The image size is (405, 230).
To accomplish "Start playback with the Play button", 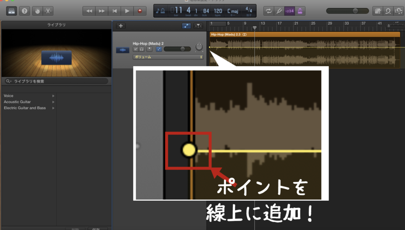I will click(x=127, y=11).
